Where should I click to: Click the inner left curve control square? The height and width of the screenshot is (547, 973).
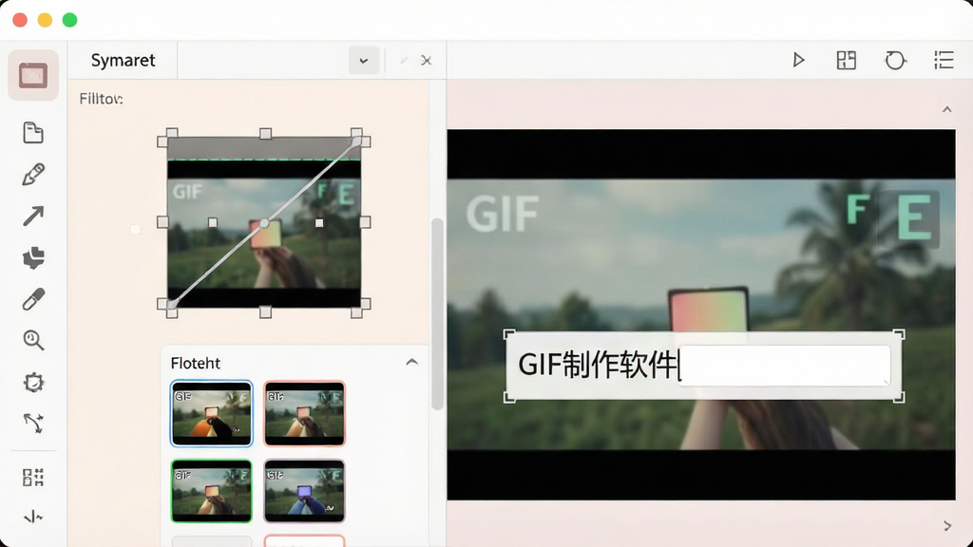tap(213, 222)
